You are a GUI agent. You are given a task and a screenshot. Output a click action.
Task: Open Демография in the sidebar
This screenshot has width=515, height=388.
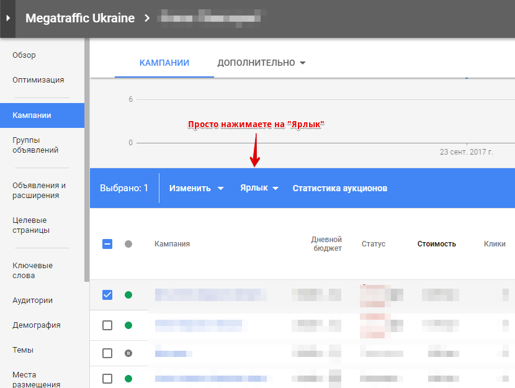37,325
